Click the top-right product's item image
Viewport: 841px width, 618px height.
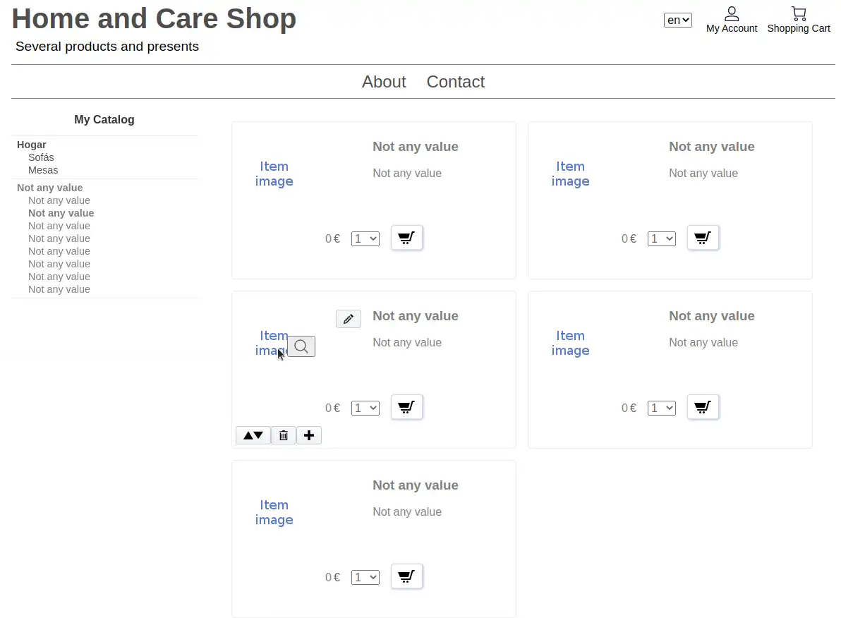(570, 174)
